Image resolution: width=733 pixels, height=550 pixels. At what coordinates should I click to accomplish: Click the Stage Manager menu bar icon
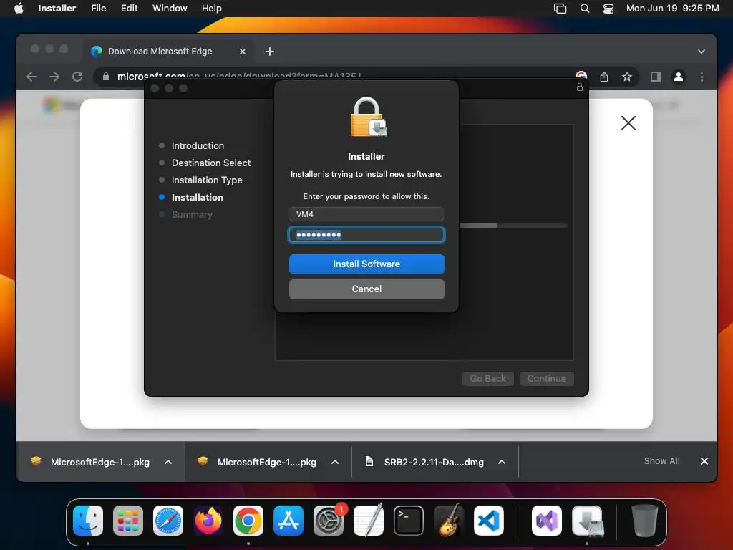560,9
